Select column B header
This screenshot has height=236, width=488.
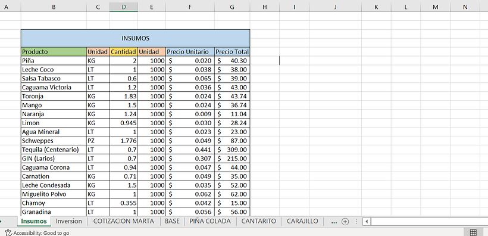(x=54, y=7)
